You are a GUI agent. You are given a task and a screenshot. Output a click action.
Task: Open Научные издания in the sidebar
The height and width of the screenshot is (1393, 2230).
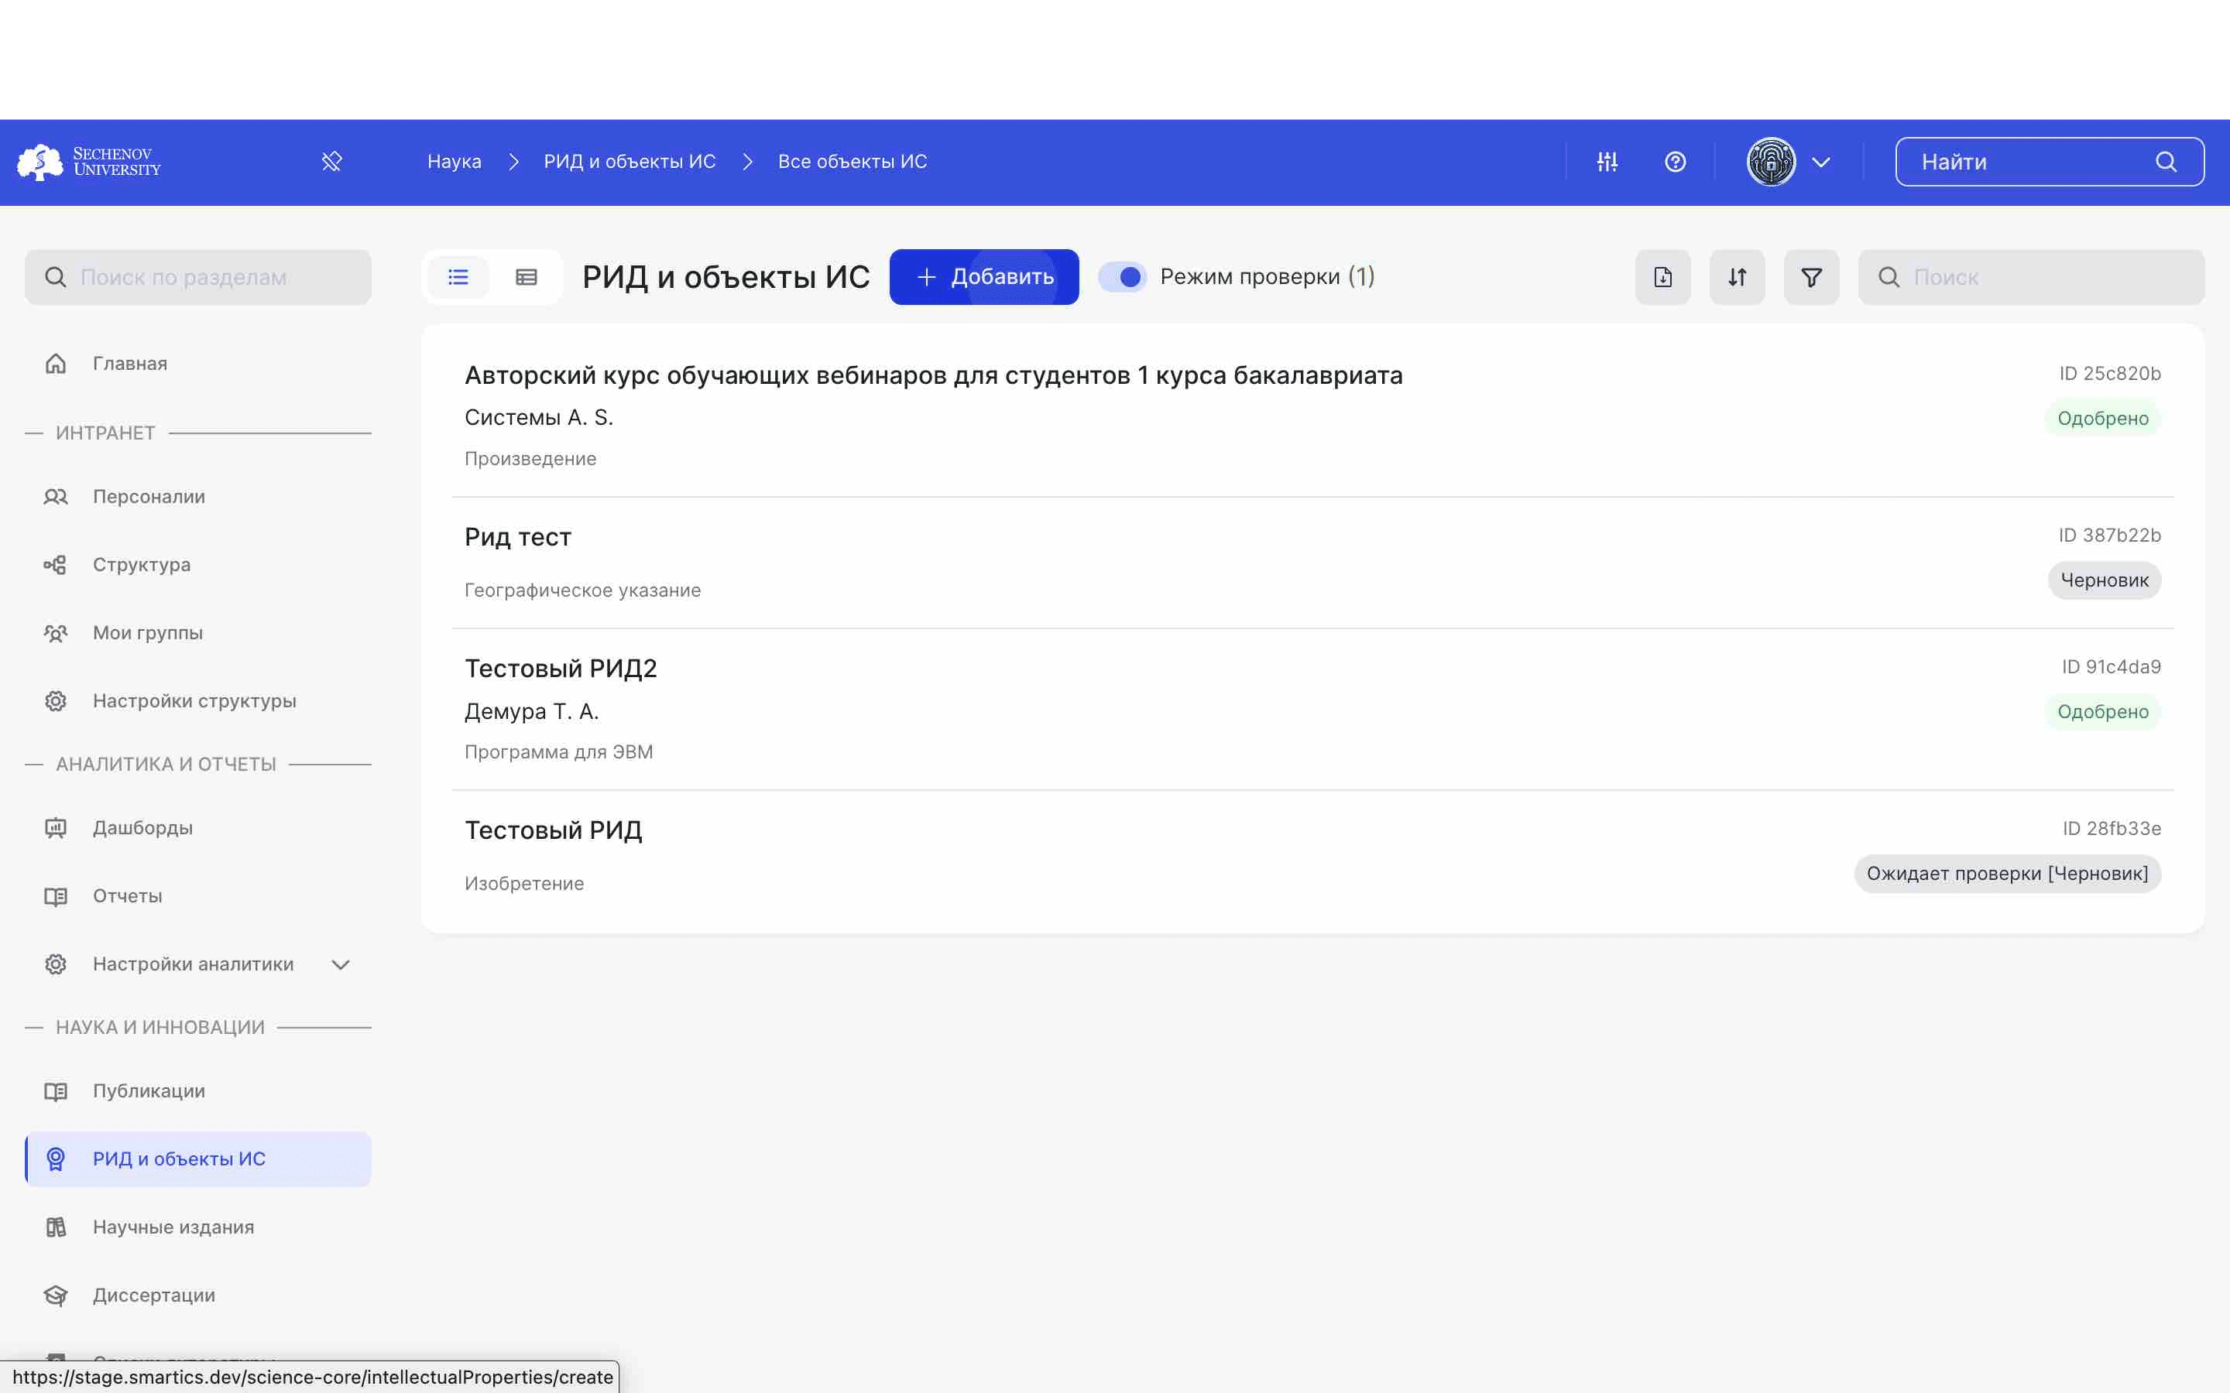(198, 1227)
